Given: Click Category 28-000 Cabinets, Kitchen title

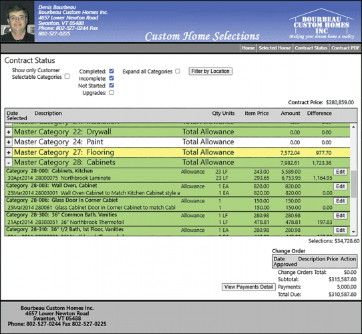Looking at the screenshot, I should [49, 171].
